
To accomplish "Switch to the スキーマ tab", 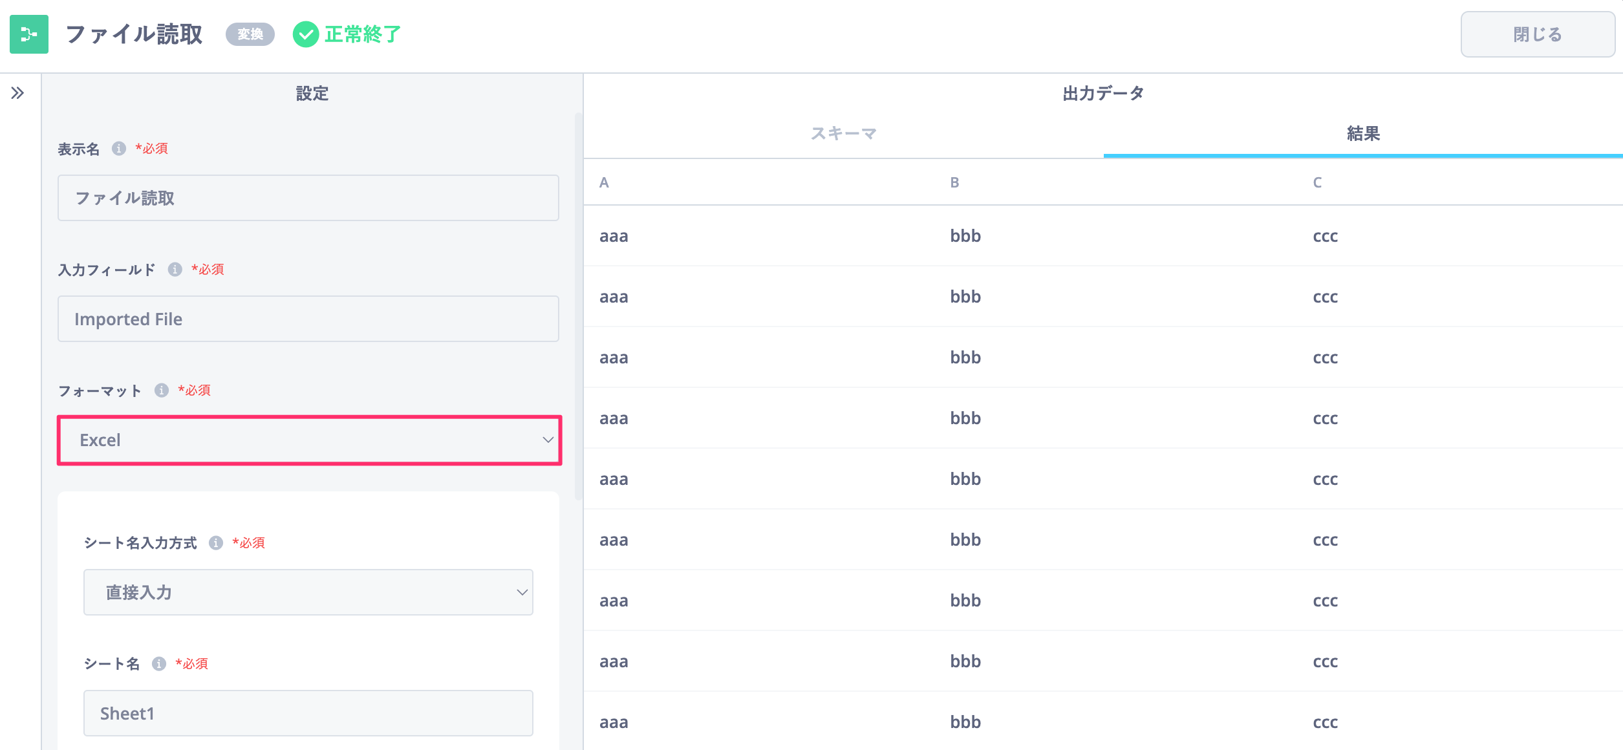I will (844, 134).
